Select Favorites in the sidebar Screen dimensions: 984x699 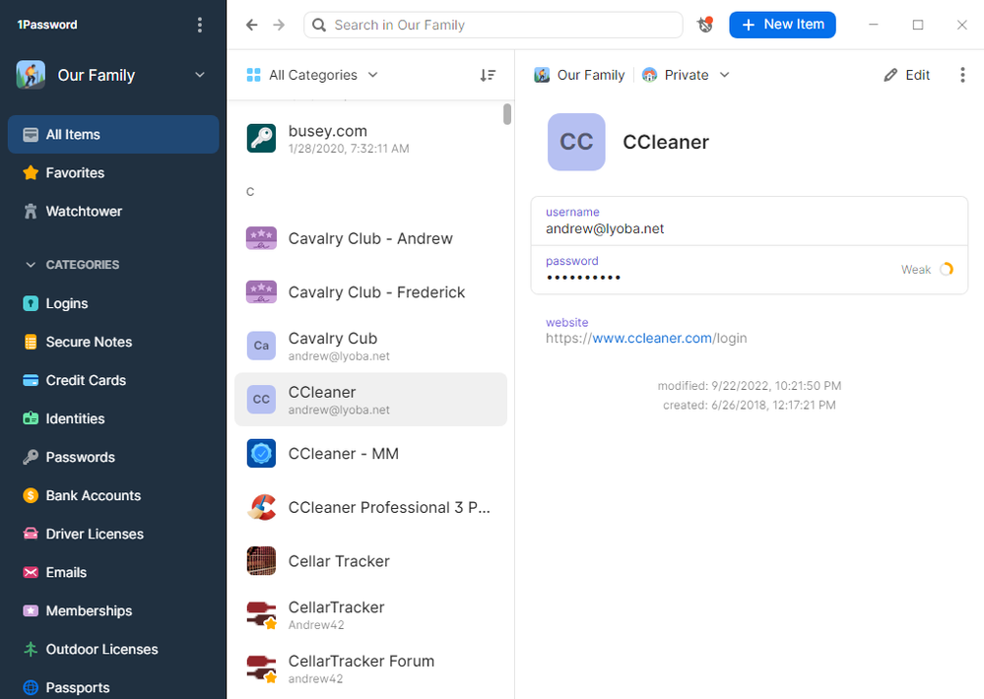tap(75, 172)
